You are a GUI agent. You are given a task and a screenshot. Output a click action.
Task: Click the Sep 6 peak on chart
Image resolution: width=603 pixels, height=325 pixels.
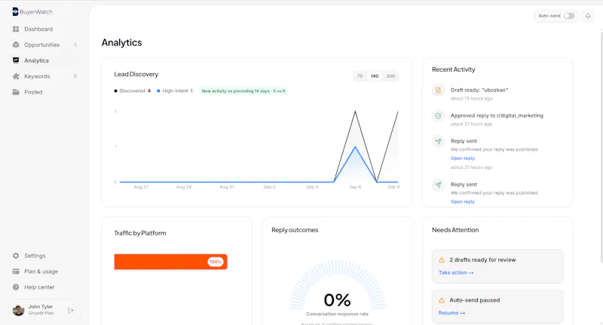[x=355, y=112]
